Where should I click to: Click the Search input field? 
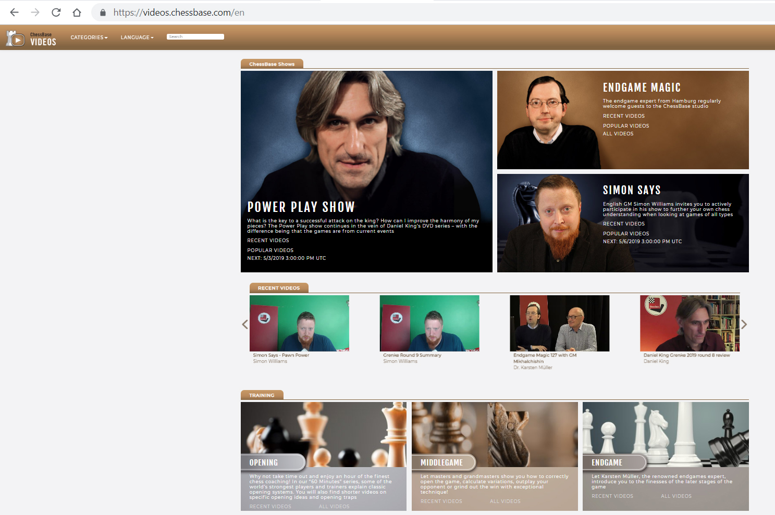[x=195, y=36]
